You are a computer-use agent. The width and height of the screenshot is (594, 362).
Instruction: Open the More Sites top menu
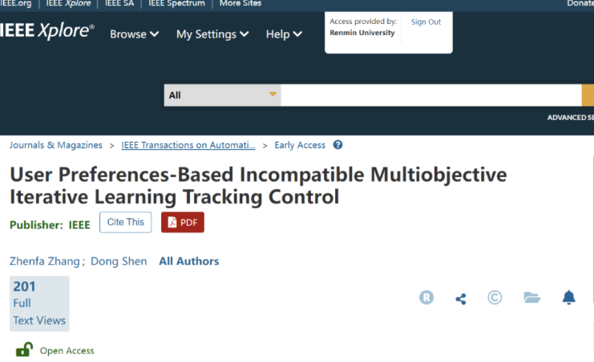(x=240, y=3)
